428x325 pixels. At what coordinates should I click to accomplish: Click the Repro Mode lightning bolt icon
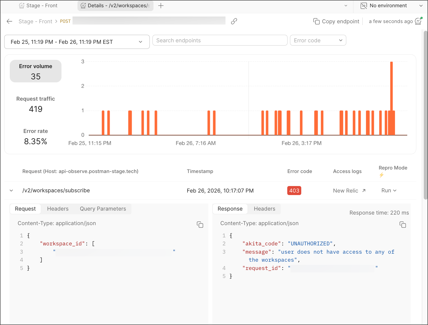(x=381, y=175)
